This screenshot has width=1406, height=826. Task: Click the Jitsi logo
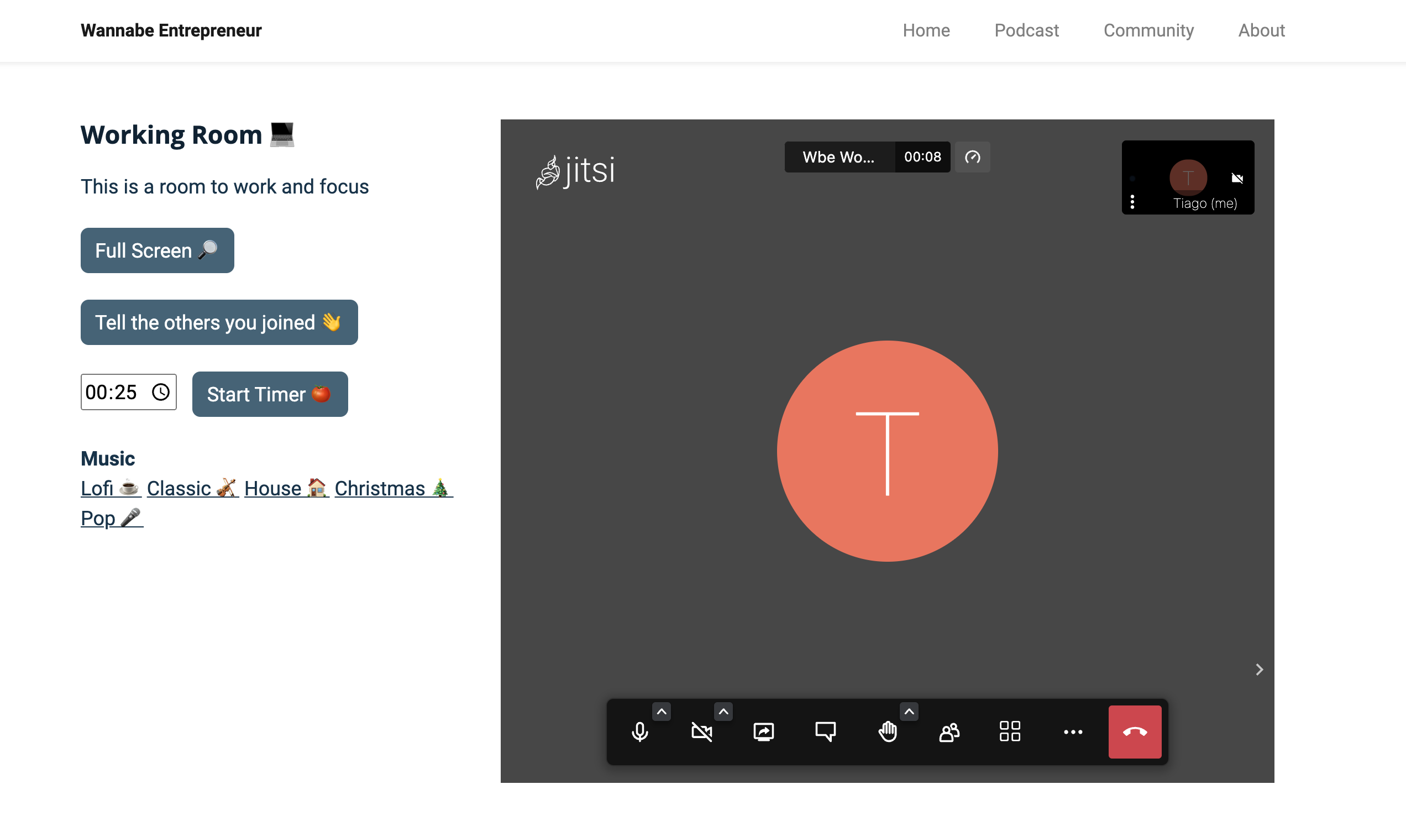(575, 171)
